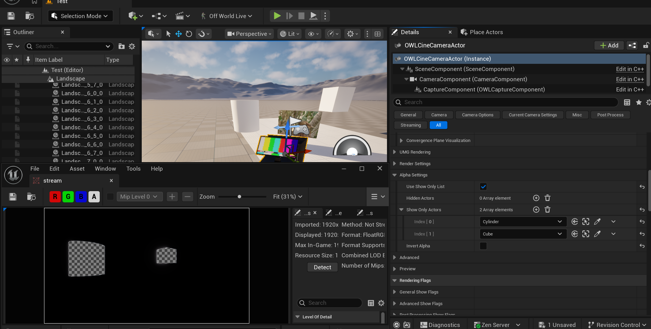Decrease mip level with the minus button
The image size is (651, 329).
(187, 197)
